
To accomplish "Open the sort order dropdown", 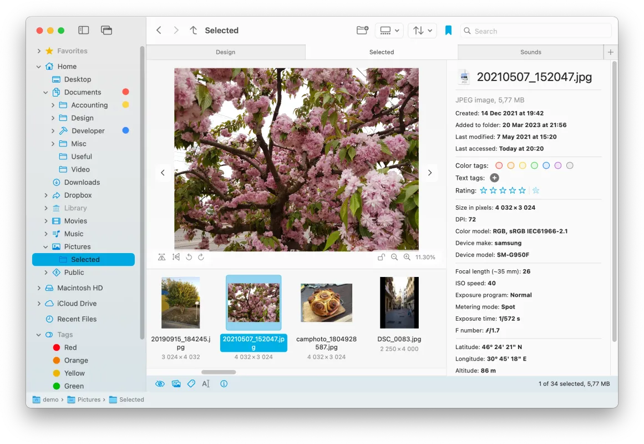I will tap(422, 31).
